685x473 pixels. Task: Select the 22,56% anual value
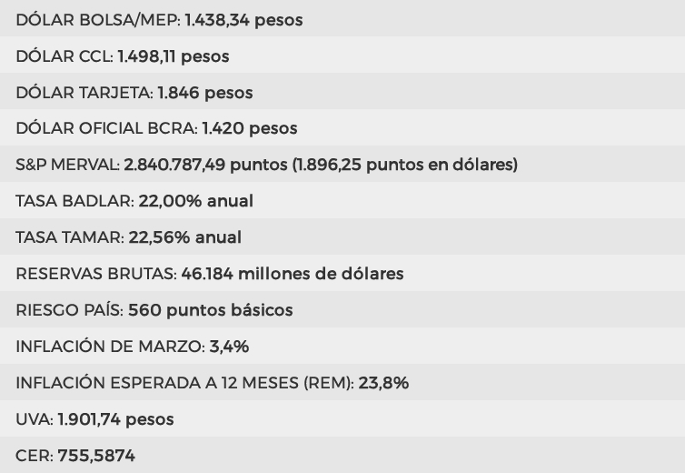pyautogui.click(x=185, y=237)
